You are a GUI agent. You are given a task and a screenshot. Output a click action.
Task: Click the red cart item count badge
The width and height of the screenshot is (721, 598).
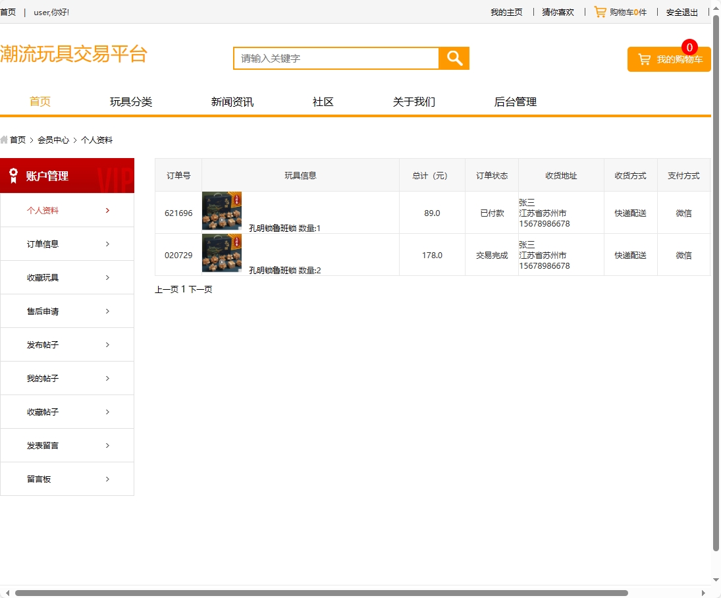pyautogui.click(x=689, y=47)
